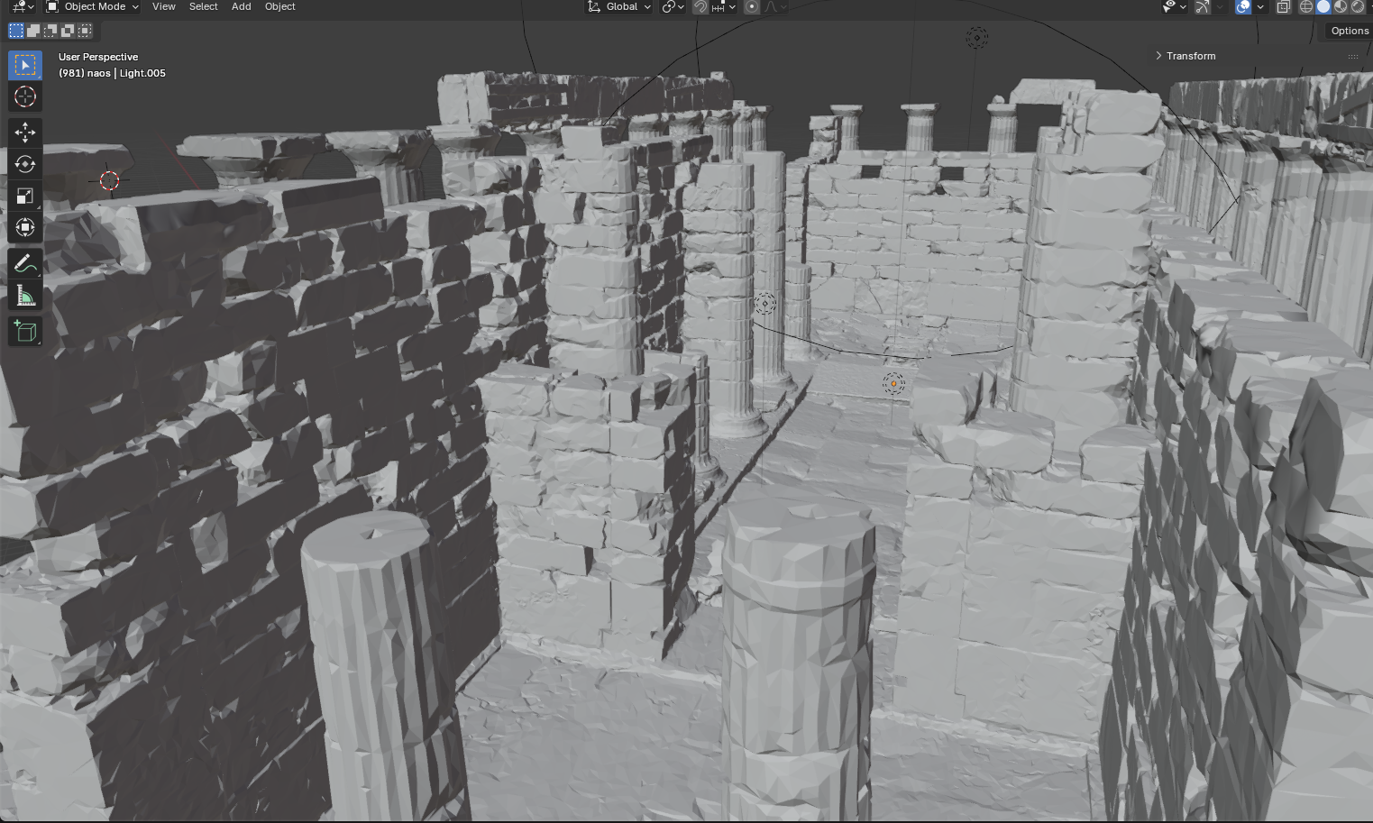Open the Add menu
This screenshot has height=823, width=1373.
241,7
